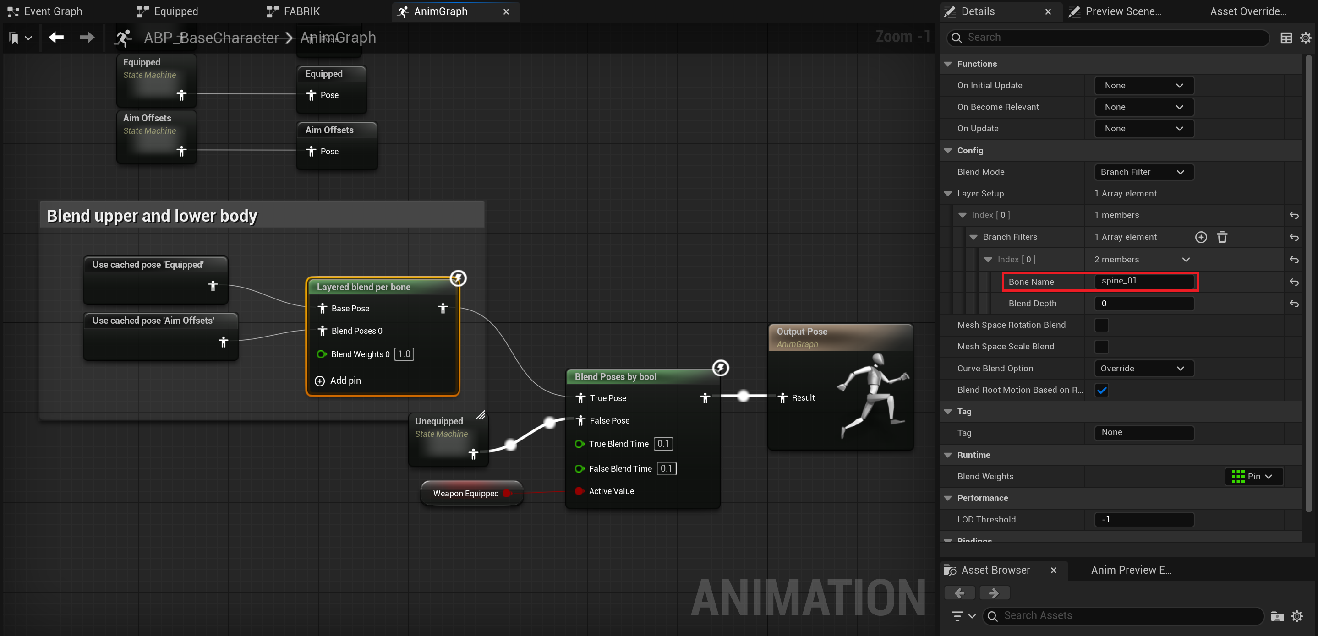Open Details panel settings gear
1318x636 pixels.
click(x=1305, y=38)
